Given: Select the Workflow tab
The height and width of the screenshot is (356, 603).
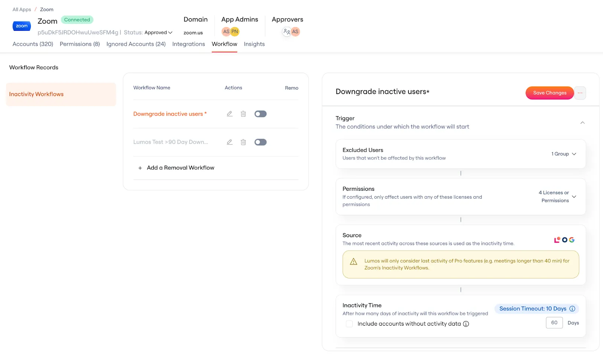Looking at the screenshot, I should [224, 44].
